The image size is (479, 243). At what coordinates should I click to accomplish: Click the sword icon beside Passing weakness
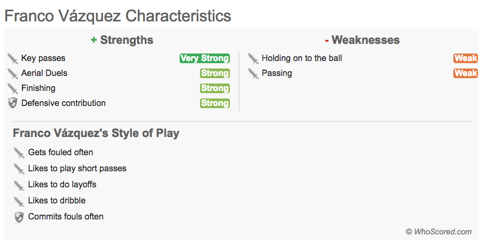[x=253, y=73]
